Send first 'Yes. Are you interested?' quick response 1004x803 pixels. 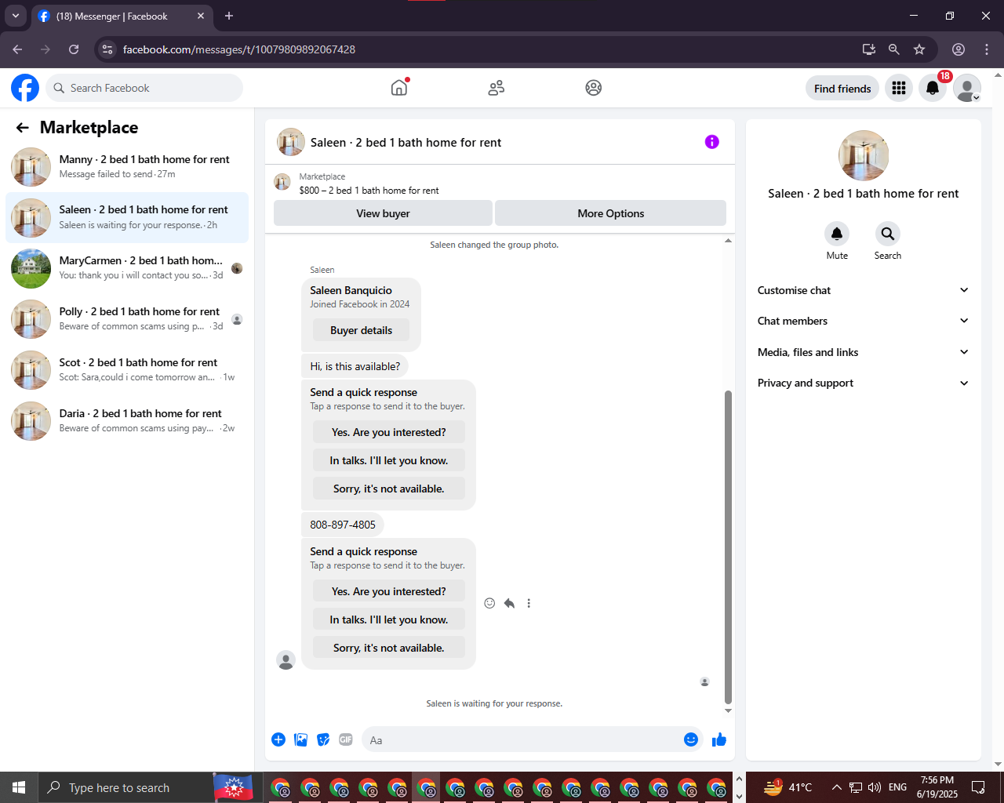[x=388, y=432]
